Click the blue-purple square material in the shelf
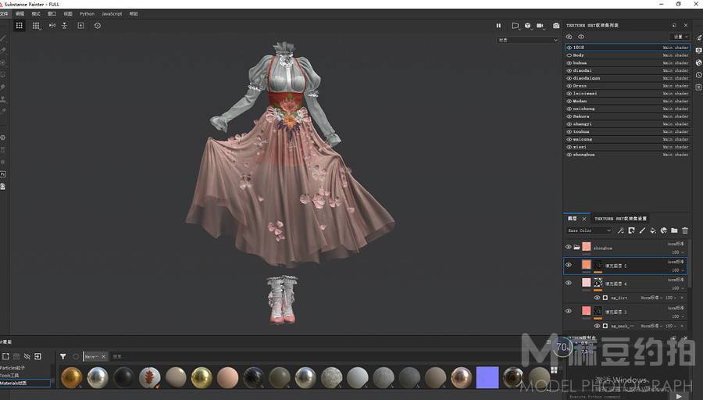Image resolution: width=703 pixels, height=400 pixels. (487, 377)
